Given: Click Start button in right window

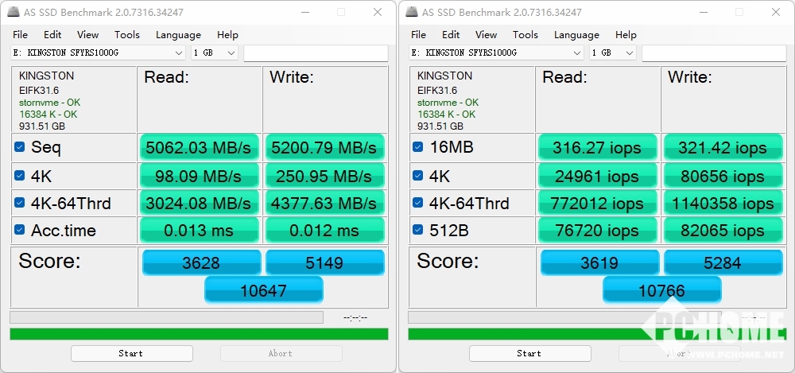Looking at the screenshot, I should 529,353.
